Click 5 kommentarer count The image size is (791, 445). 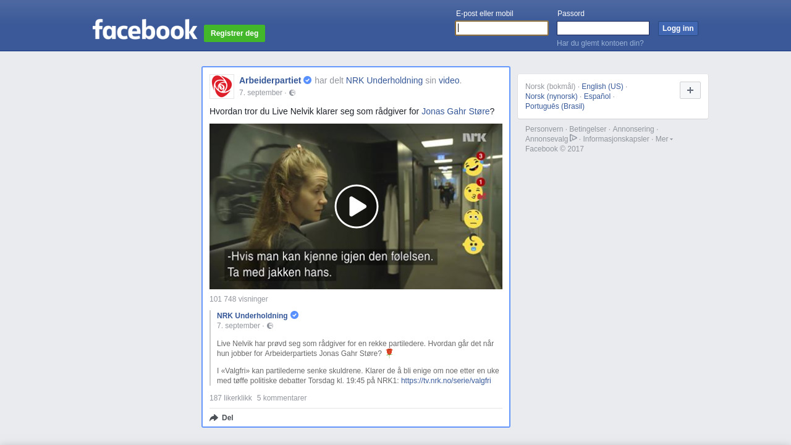click(282, 398)
